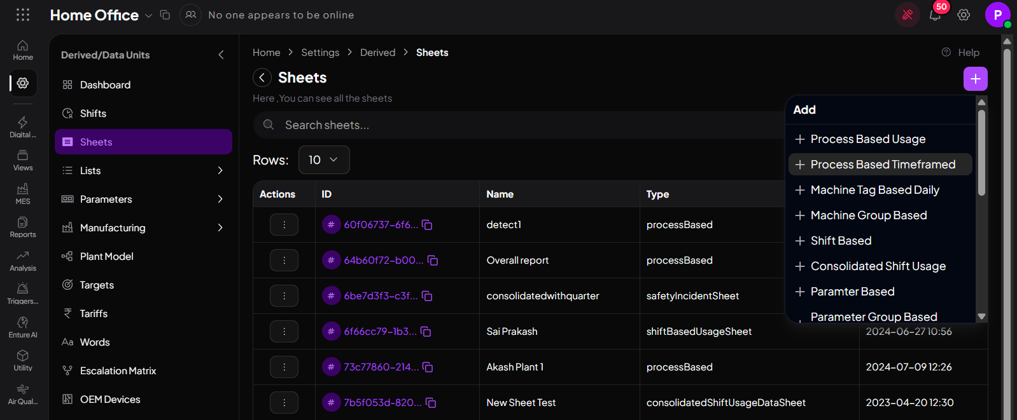Open actions menu for Akash Plant 1 row
Image resolution: width=1017 pixels, height=420 pixels.
(x=284, y=367)
